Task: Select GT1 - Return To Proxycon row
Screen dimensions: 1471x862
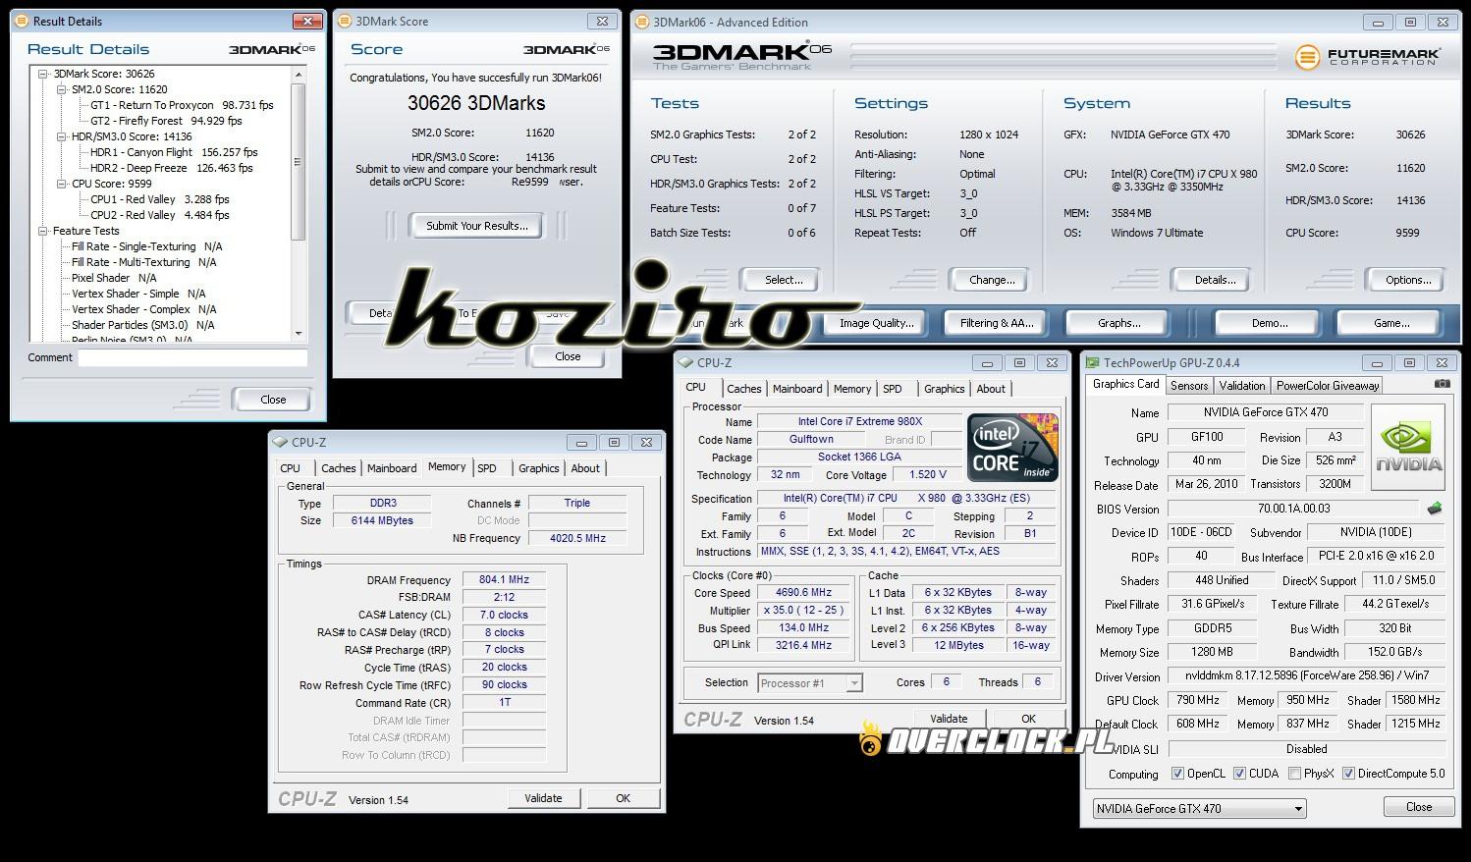Action: pos(182,105)
